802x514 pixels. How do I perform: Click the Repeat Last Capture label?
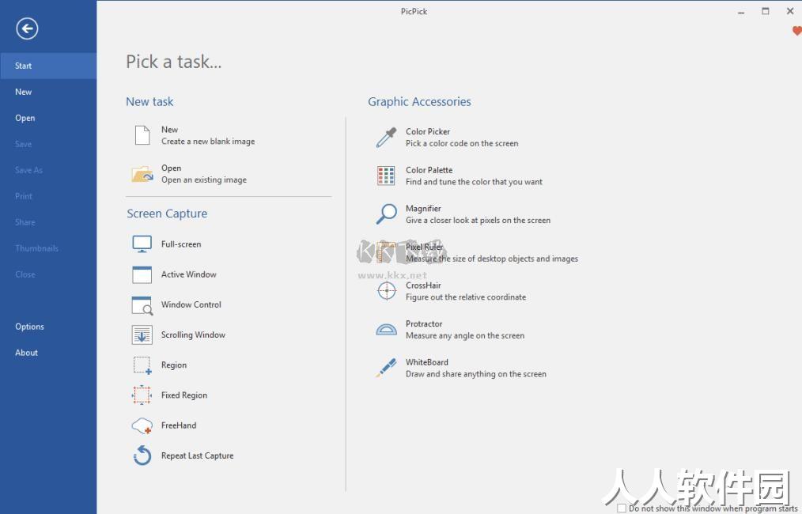click(197, 455)
